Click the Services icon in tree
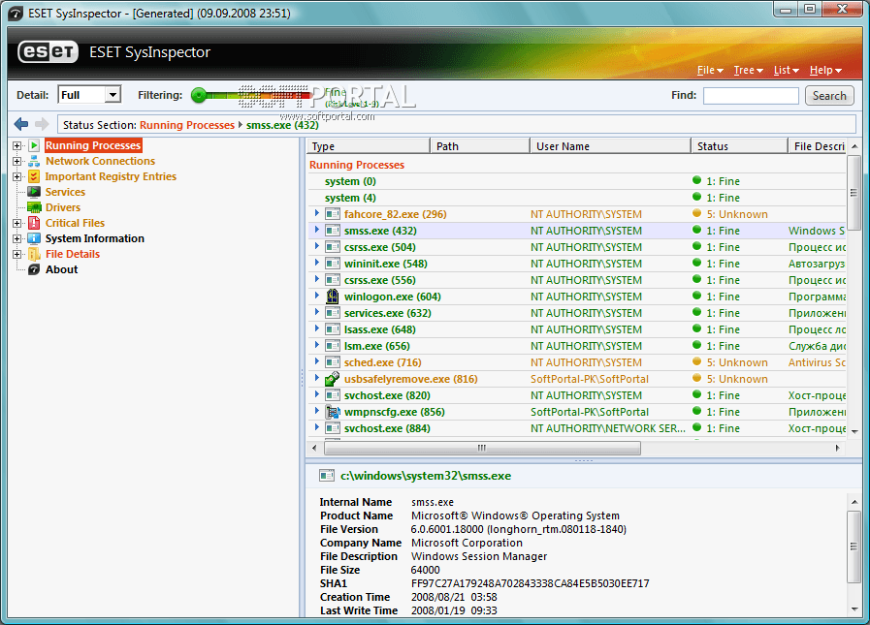The image size is (870, 625). (x=34, y=192)
